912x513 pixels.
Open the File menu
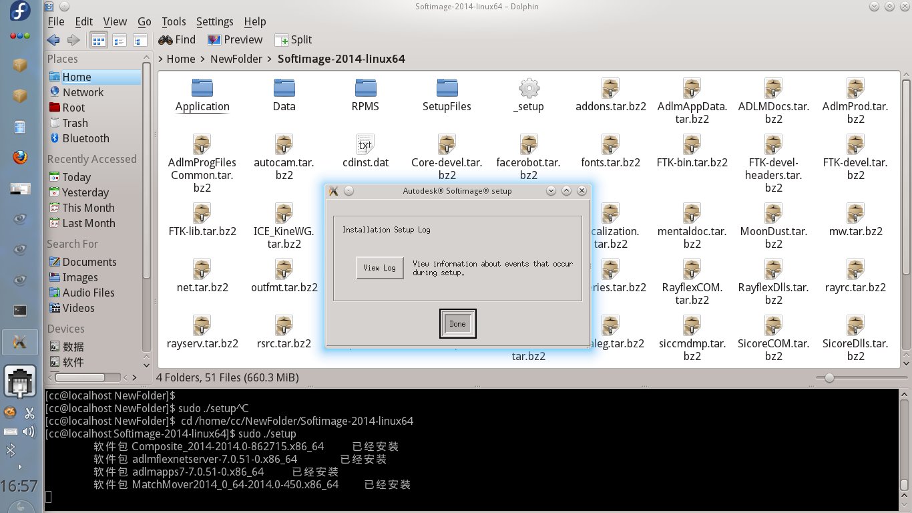coord(56,21)
